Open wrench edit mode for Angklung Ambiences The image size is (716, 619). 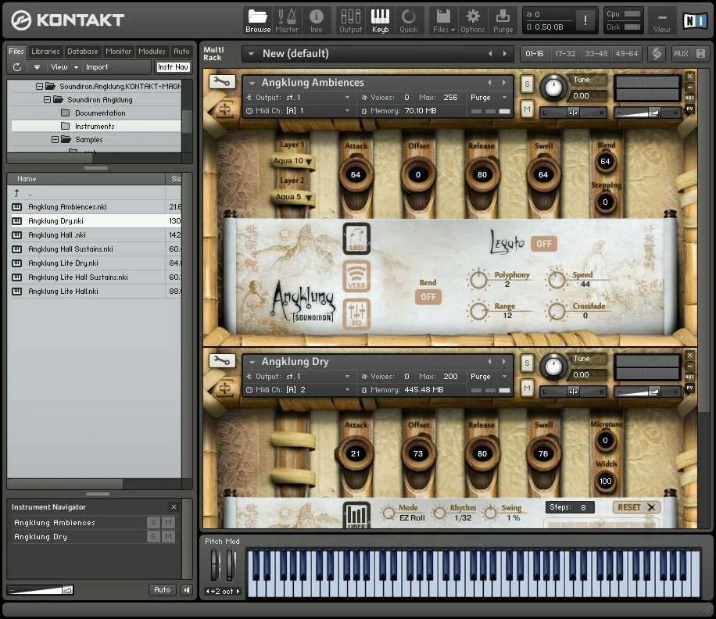(x=222, y=82)
